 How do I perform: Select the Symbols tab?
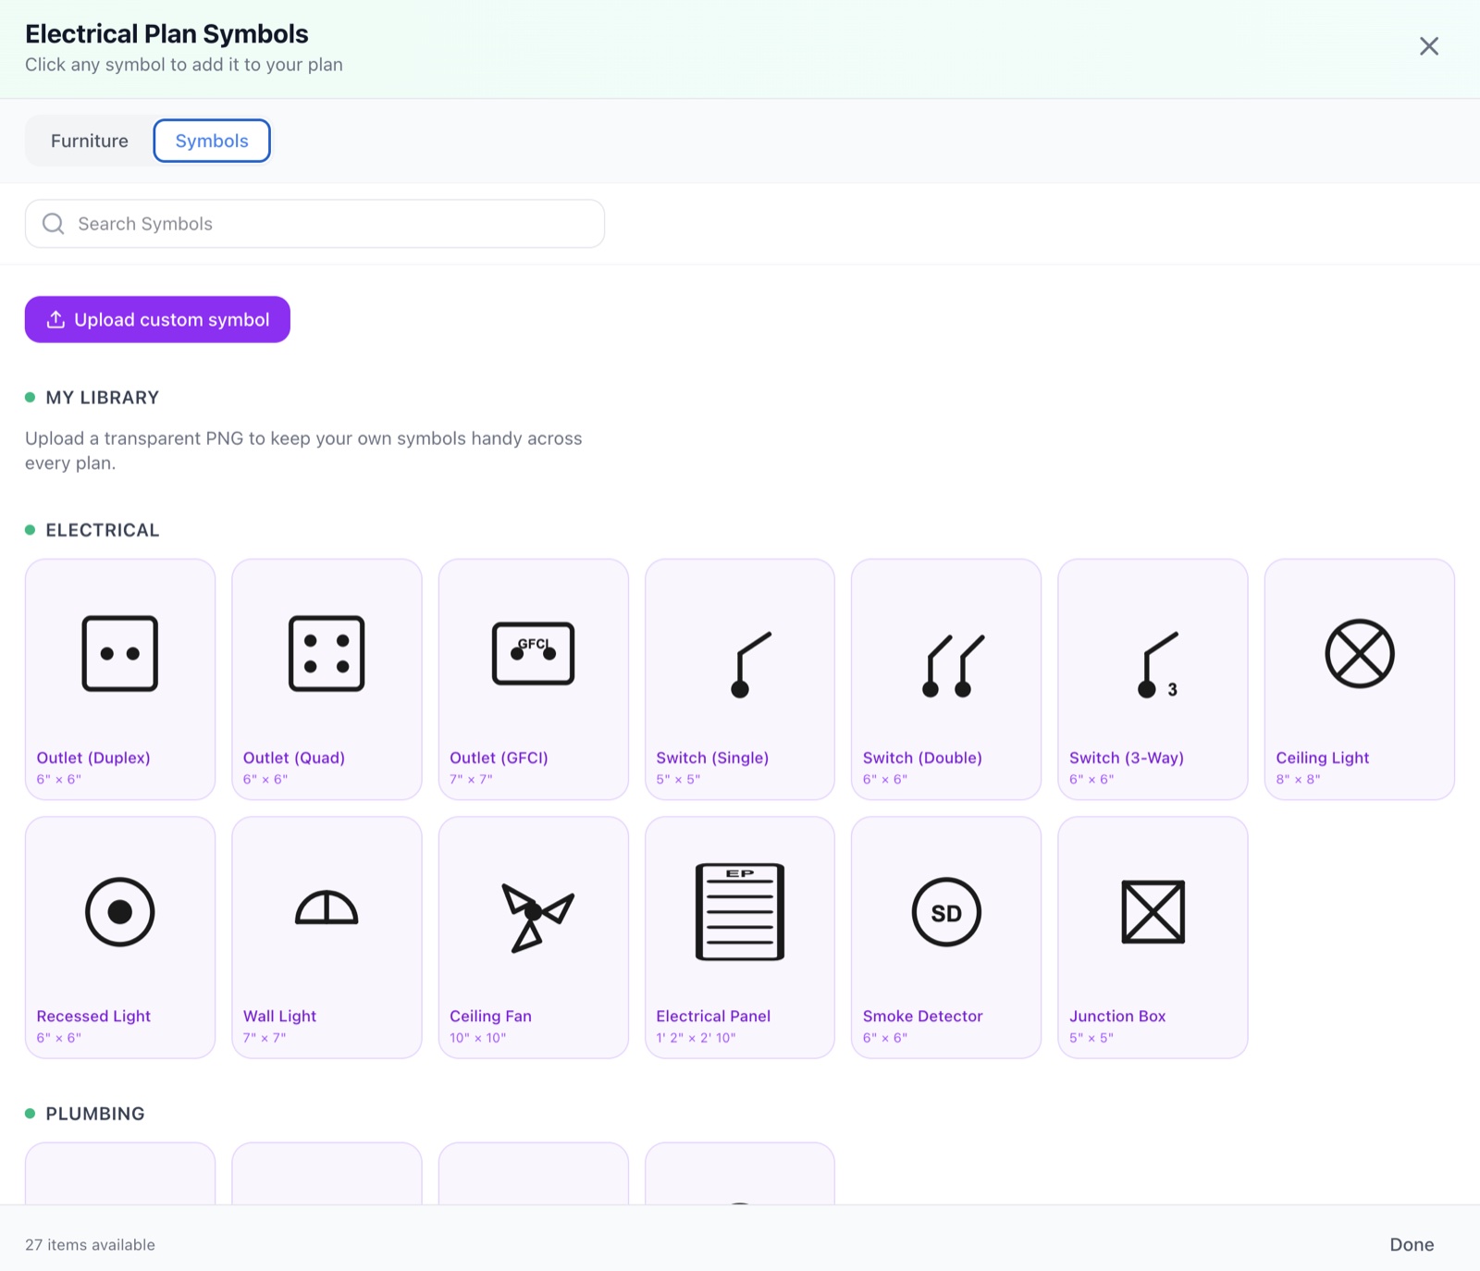point(212,141)
